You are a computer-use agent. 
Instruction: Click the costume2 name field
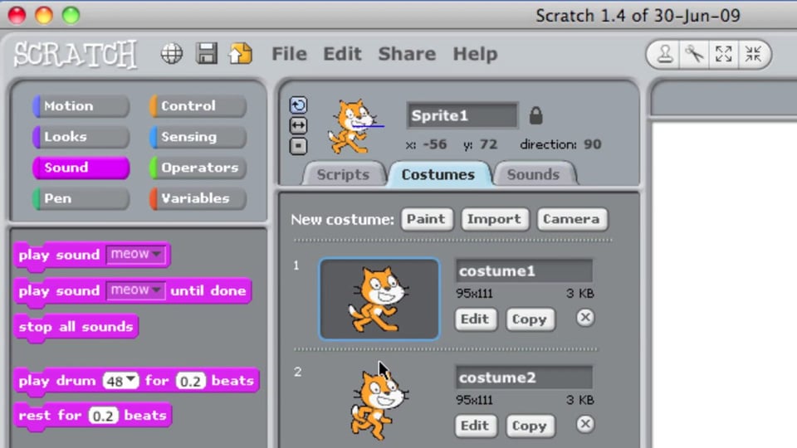(x=524, y=377)
